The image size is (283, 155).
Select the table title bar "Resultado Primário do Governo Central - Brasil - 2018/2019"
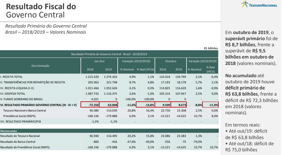[109, 54]
